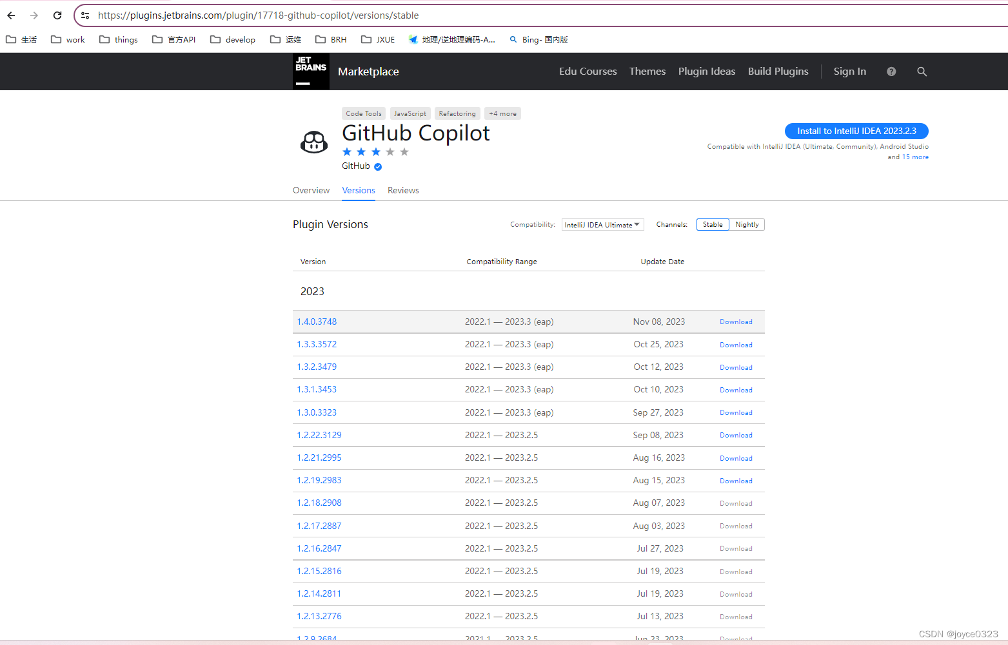Open Build Plugins in the header
The image size is (1008, 645).
778,72
